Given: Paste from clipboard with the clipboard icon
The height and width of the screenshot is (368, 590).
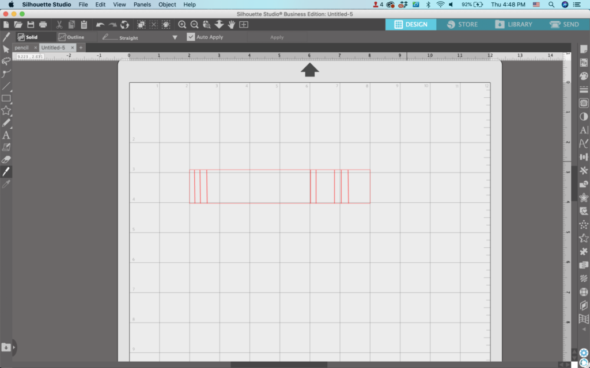Looking at the screenshot, I should click(x=84, y=25).
